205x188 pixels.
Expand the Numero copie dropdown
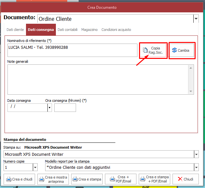coord(35,168)
